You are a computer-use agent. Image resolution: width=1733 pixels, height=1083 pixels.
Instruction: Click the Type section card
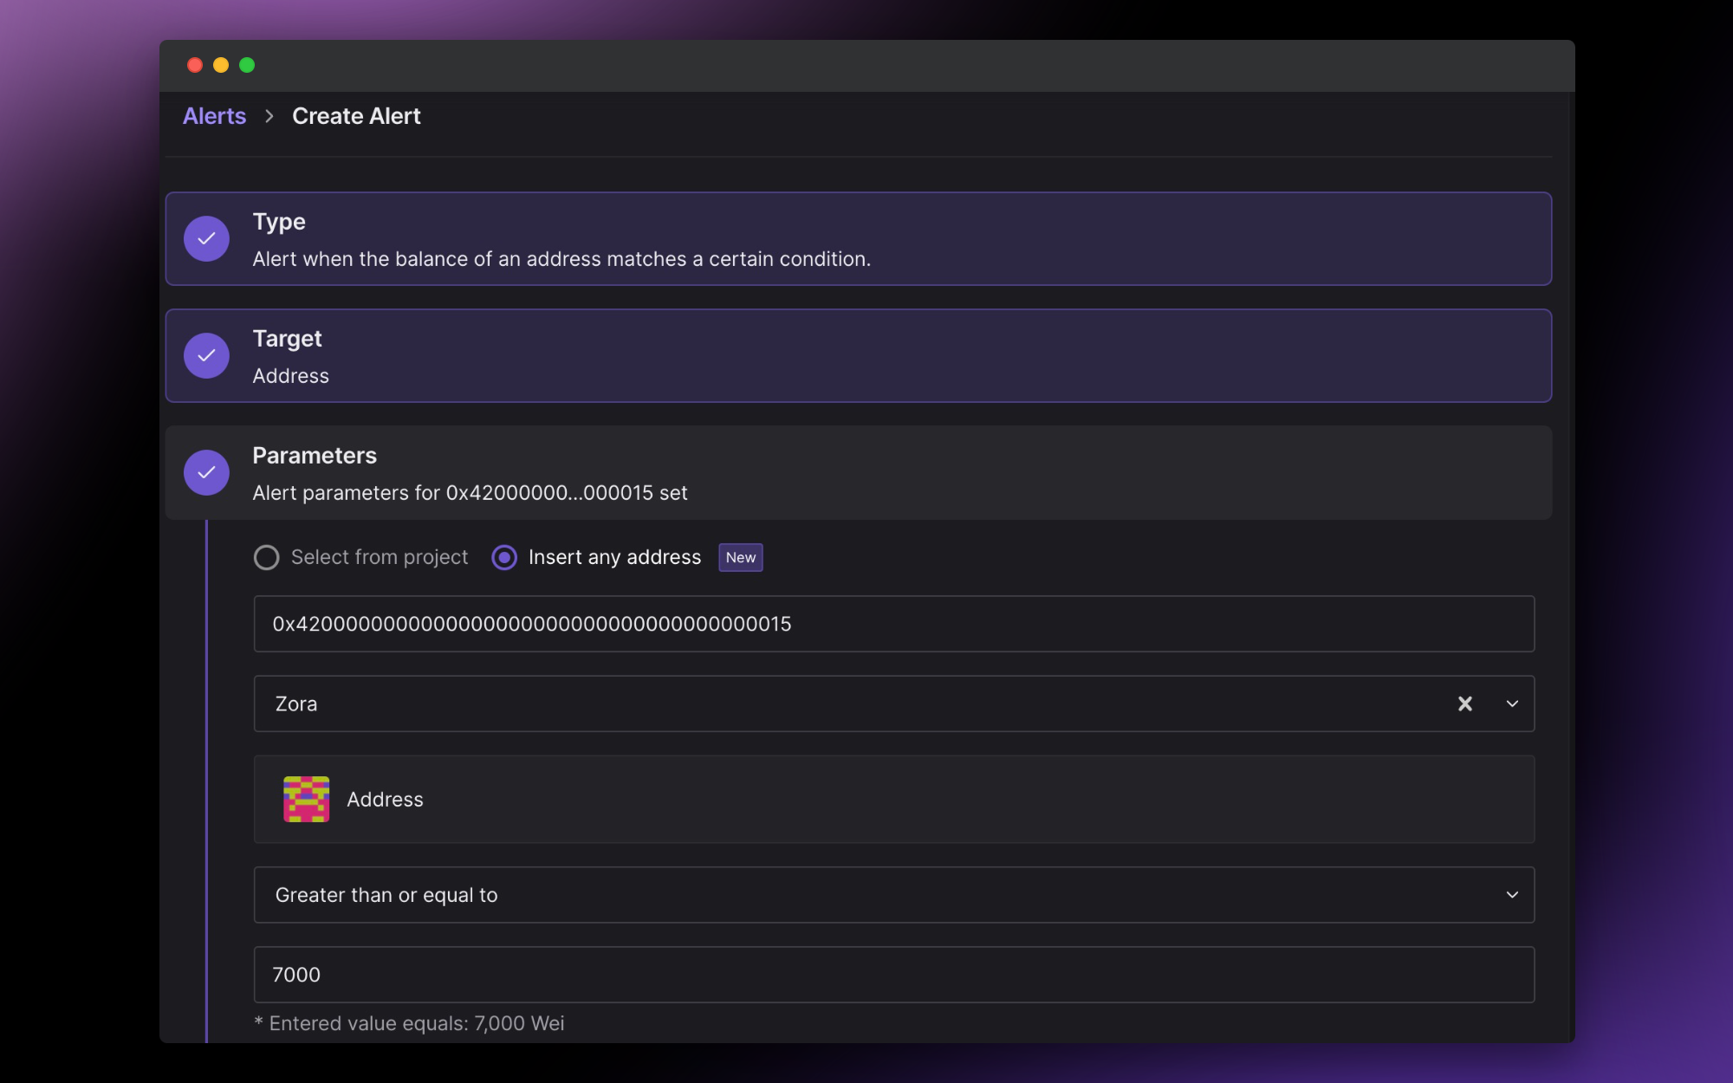point(860,238)
